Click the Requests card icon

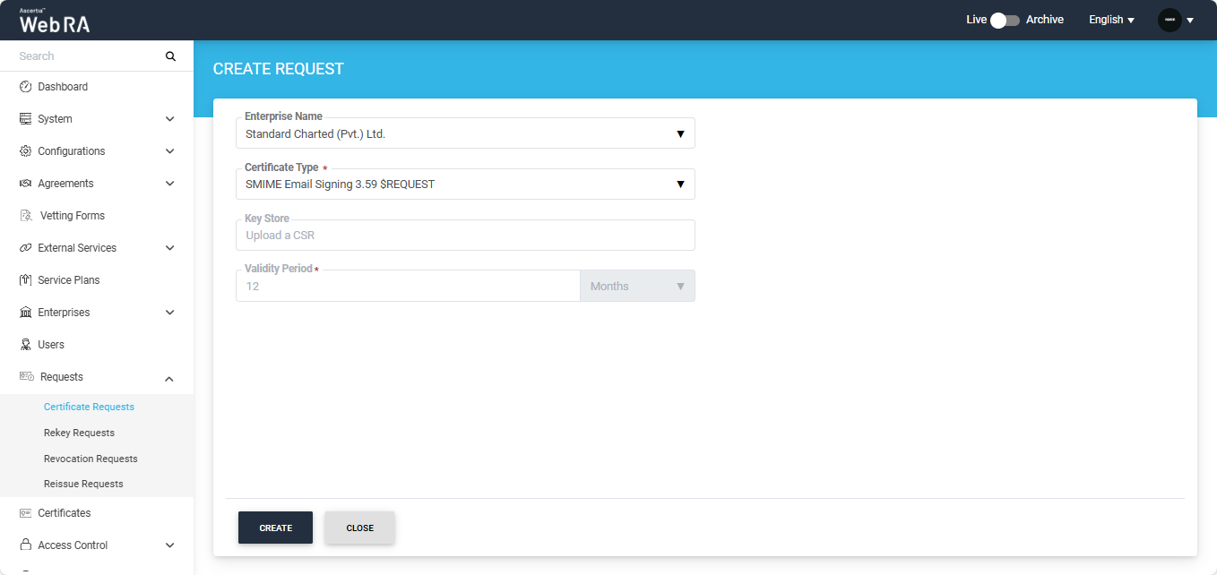click(27, 377)
